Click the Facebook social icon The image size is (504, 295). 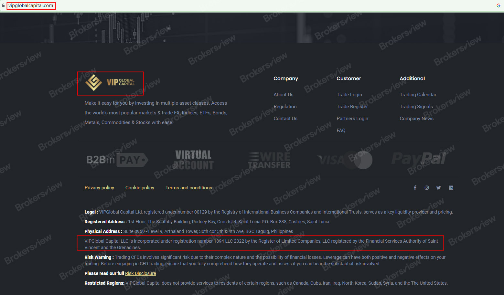point(415,187)
